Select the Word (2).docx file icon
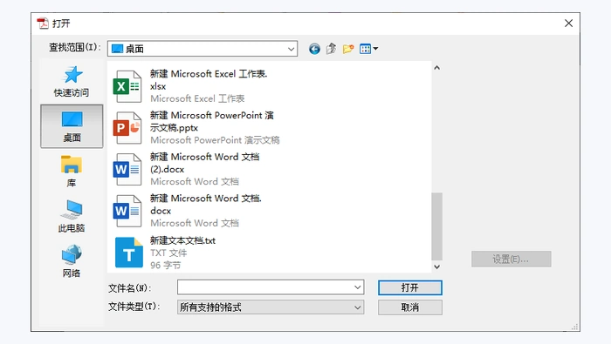This screenshot has height=344, width=611. (x=127, y=169)
